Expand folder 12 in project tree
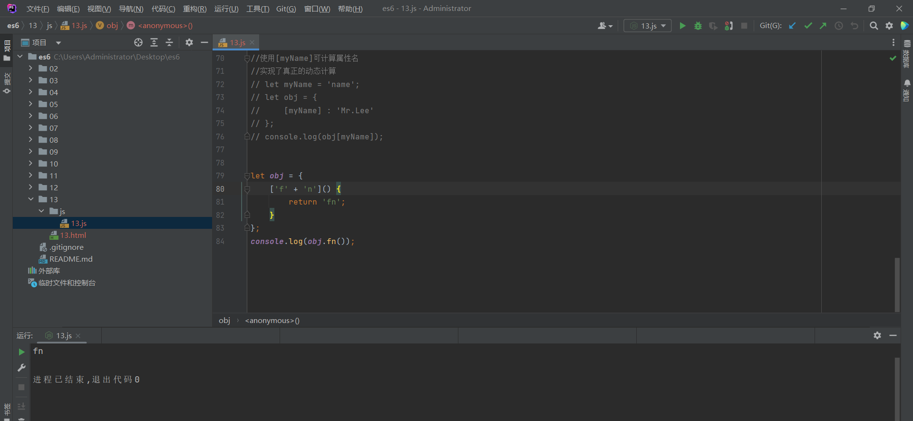Image resolution: width=913 pixels, height=421 pixels. coord(30,187)
